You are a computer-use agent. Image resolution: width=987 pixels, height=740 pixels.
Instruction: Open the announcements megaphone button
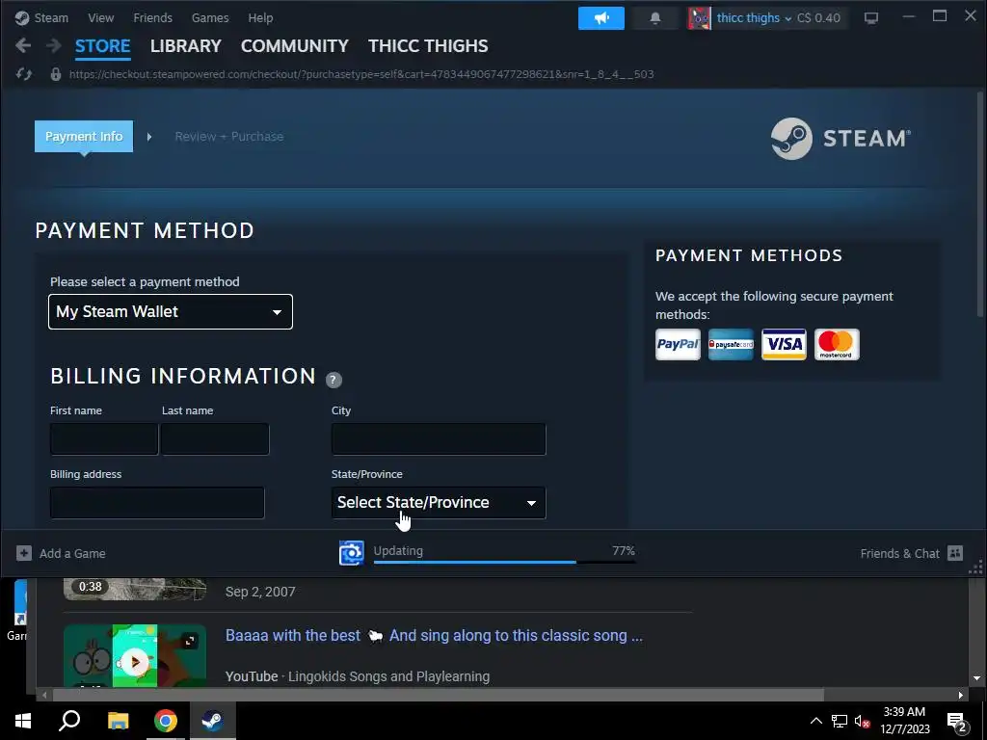(x=601, y=18)
